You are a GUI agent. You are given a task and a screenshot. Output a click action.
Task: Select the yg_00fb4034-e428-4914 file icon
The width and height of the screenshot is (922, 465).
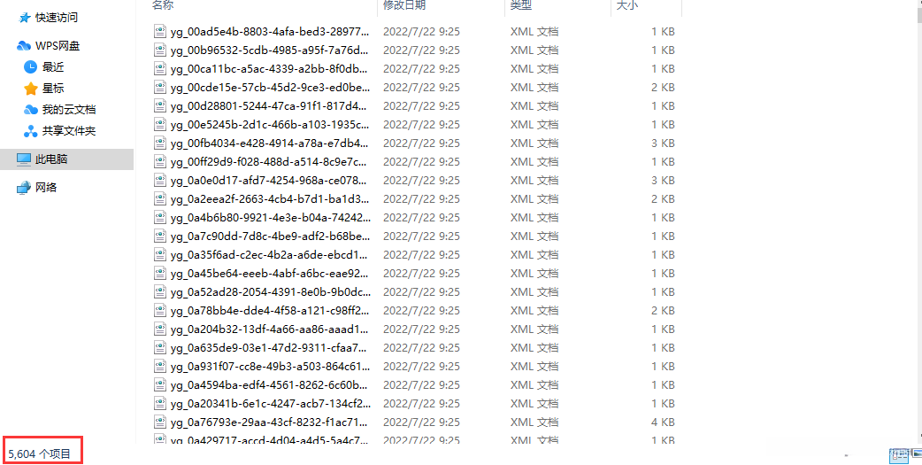pyautogui.click(x=159, y=143)
